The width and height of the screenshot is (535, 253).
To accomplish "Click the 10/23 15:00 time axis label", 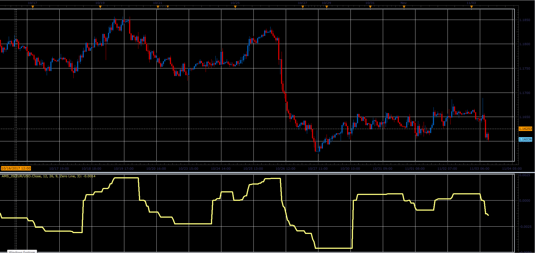I will coord(188,169).
